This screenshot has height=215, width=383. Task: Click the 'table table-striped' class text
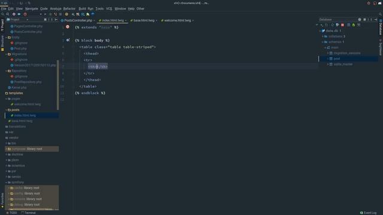pos(132,47)
